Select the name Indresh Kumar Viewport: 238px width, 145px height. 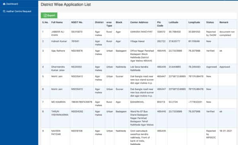pyautogui.click(x=59, y=41)
